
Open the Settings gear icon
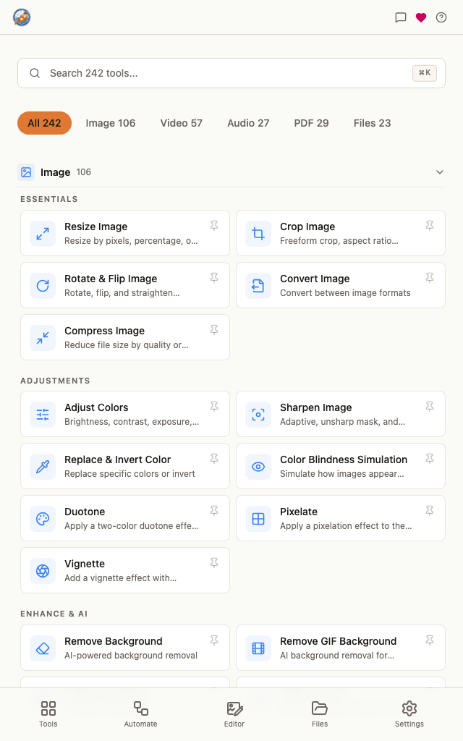[x=409, y=708]
